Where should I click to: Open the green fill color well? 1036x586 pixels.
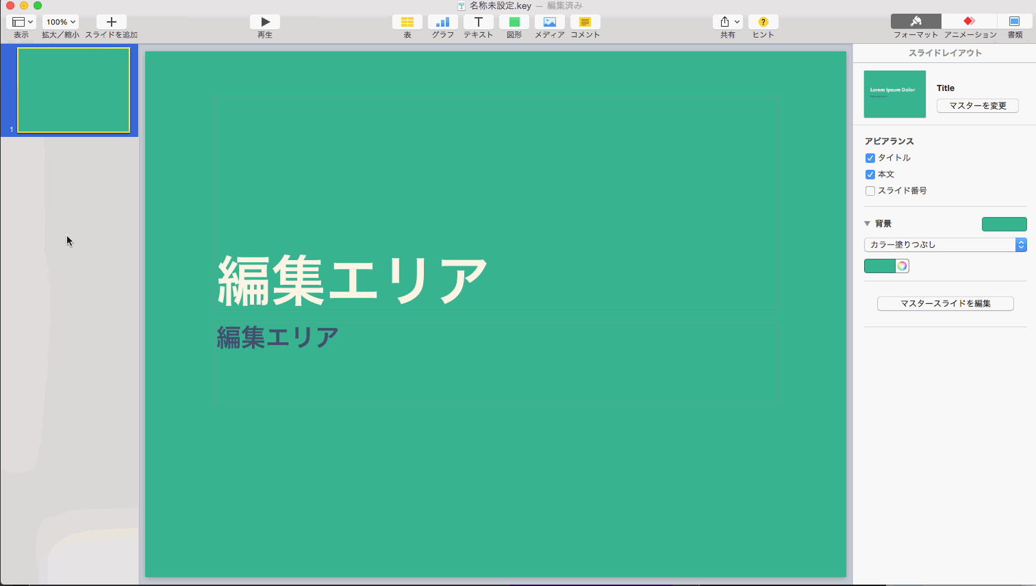pos(880,266)
